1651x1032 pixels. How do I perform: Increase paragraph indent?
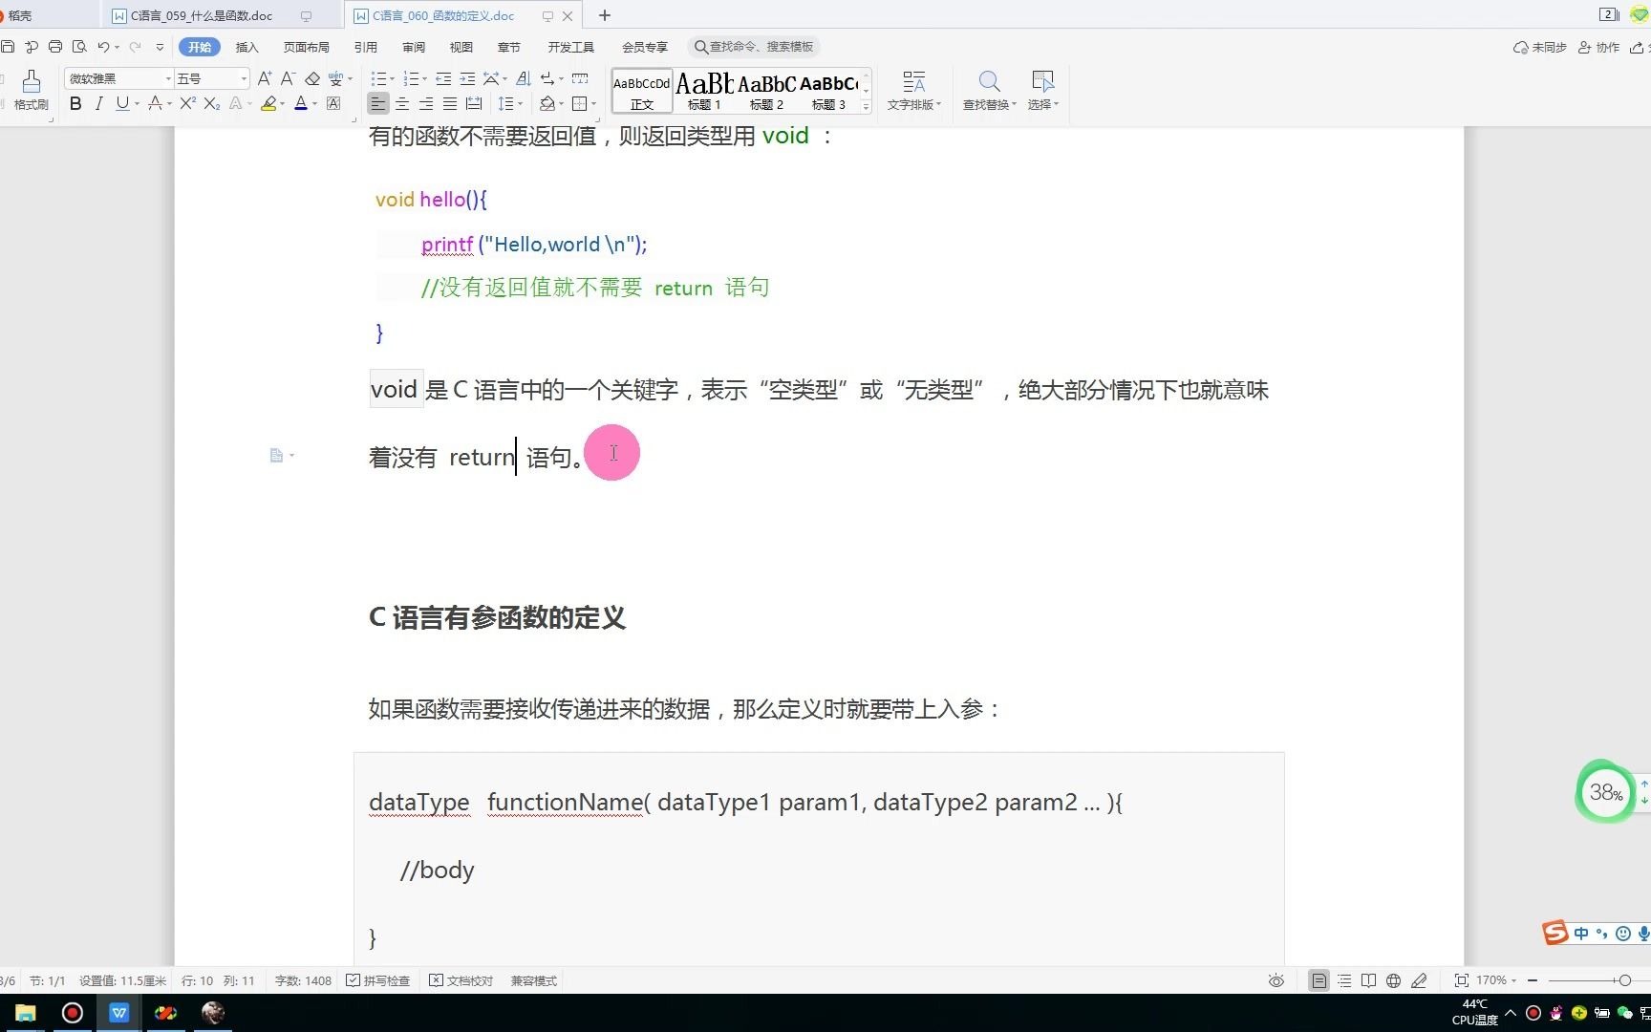pyautogui.click(x=467, y=78)
